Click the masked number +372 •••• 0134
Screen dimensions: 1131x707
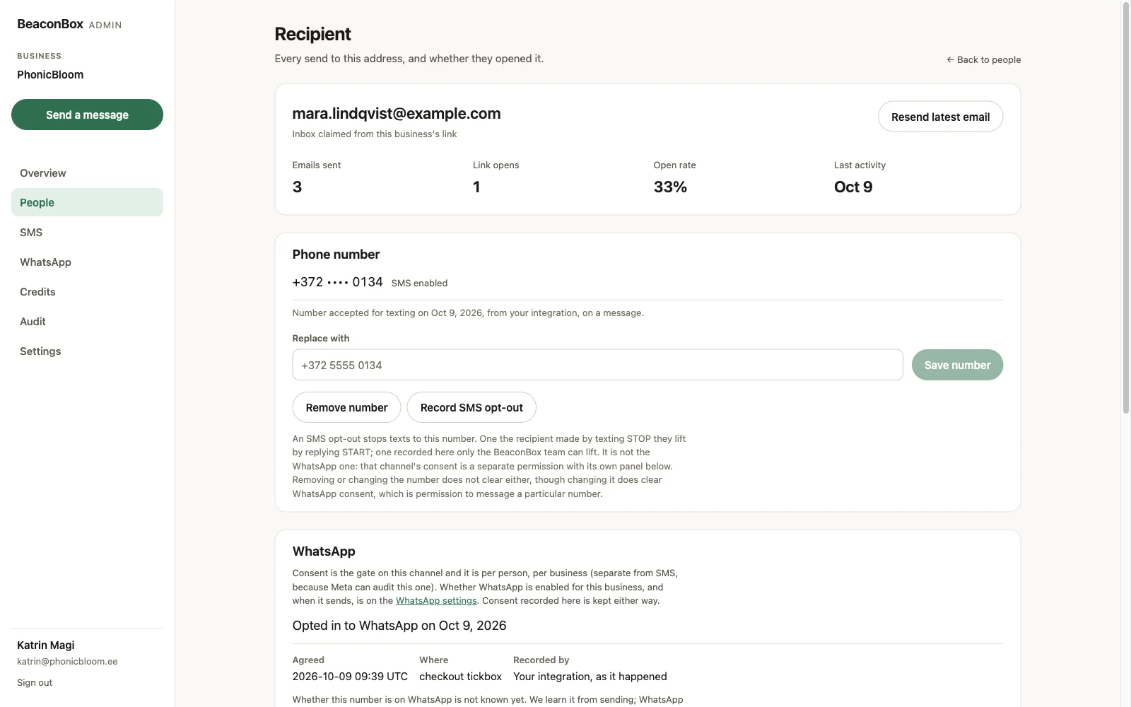(x=337, y=282)
